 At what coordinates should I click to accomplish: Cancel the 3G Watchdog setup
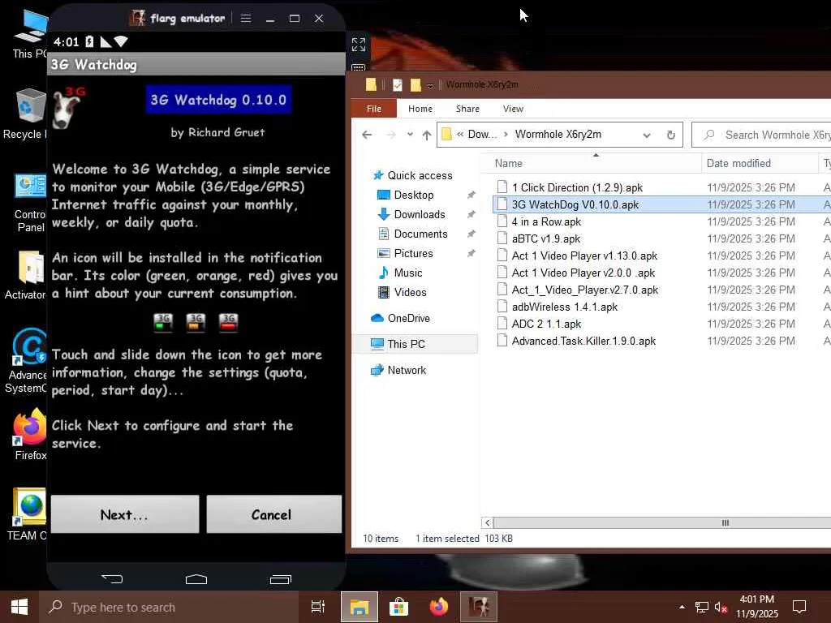point(274,513)
